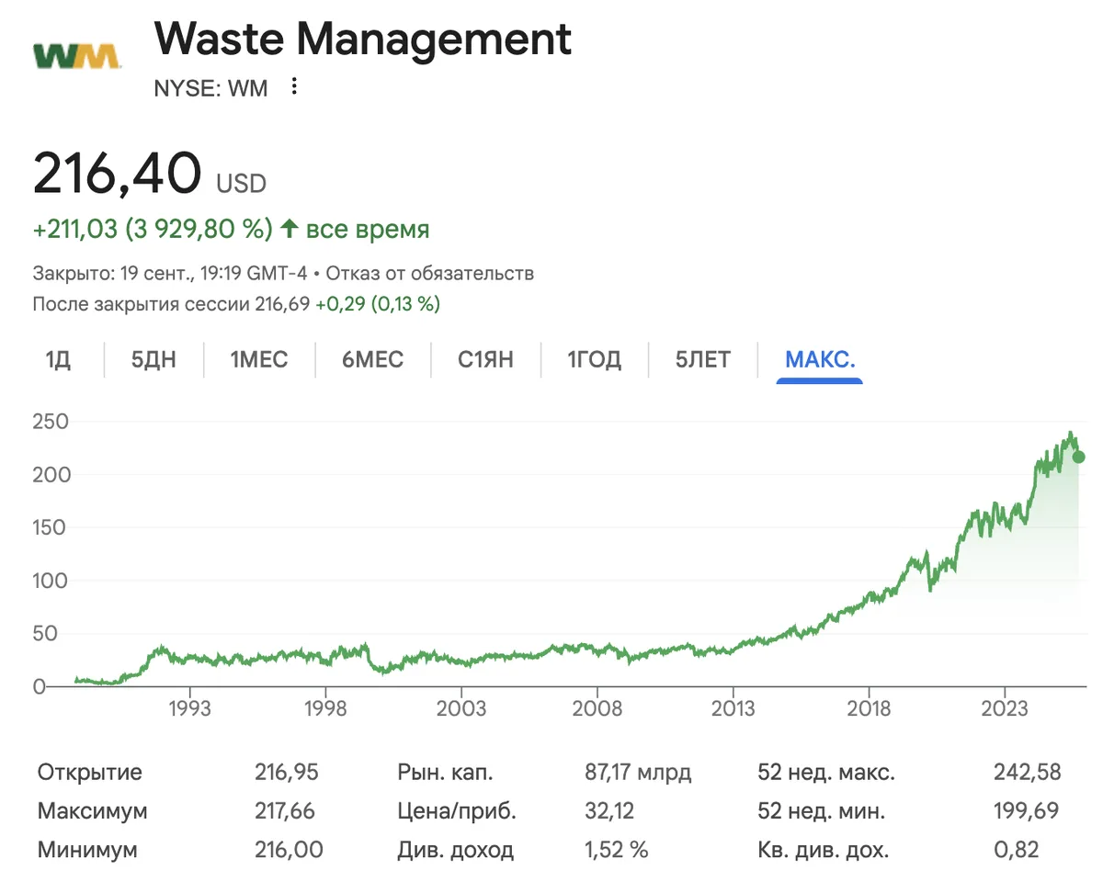The image size is (1103, 893).
Task: Select the 5ДН time range tab
Action: coord(154,359)
